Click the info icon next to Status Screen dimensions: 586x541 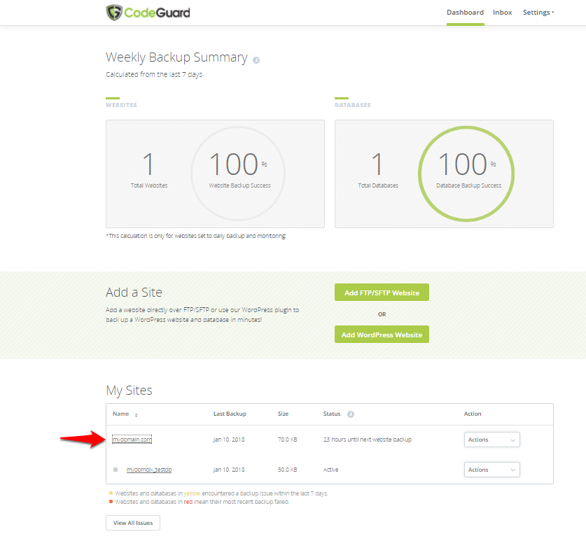click(351, 414)
